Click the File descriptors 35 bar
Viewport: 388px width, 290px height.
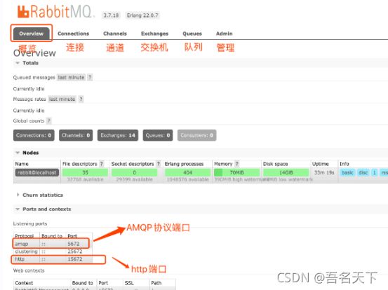[85, 172]
